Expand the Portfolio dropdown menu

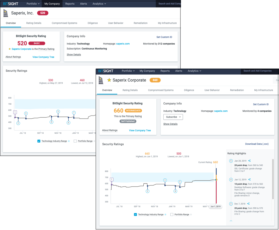pyautogui.click(x=128, y=71)
